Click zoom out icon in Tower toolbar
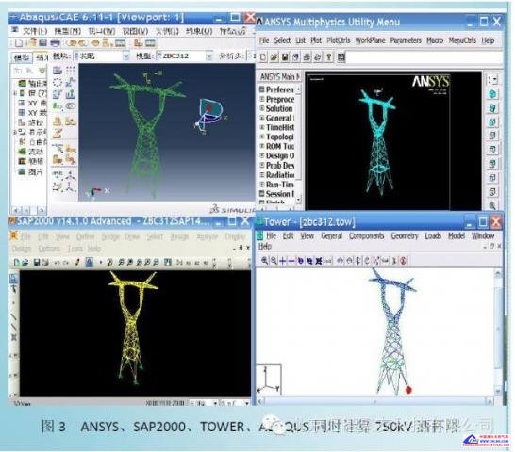This screenshot has height=452, width=515. (x=274, y=261)
